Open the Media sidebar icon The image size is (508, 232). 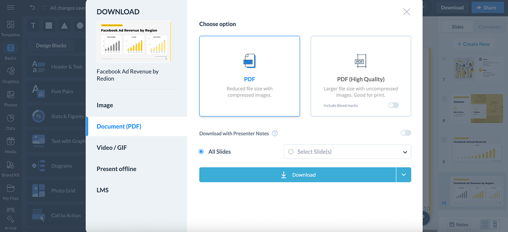click(11, 142)
